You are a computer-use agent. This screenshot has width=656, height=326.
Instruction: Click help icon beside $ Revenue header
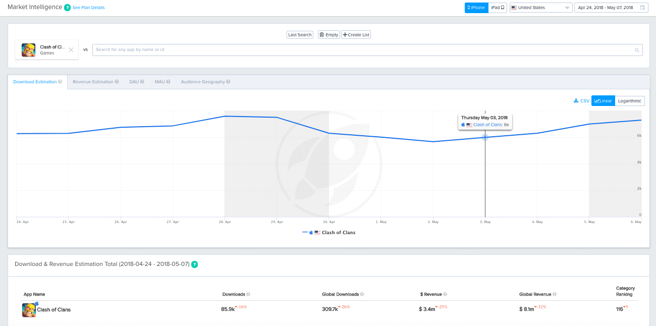click(x=446, y=294)
